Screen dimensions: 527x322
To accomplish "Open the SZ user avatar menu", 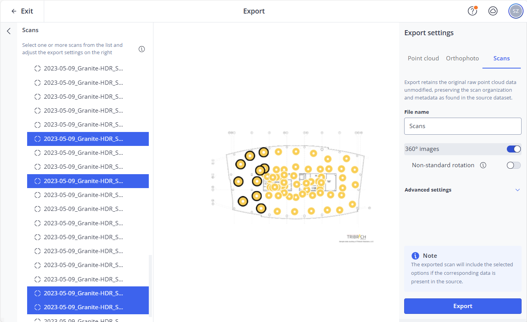I will (x=515, y=11).
